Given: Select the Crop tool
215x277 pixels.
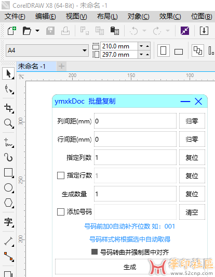Looking at the screenshot, I should point(9,108).
